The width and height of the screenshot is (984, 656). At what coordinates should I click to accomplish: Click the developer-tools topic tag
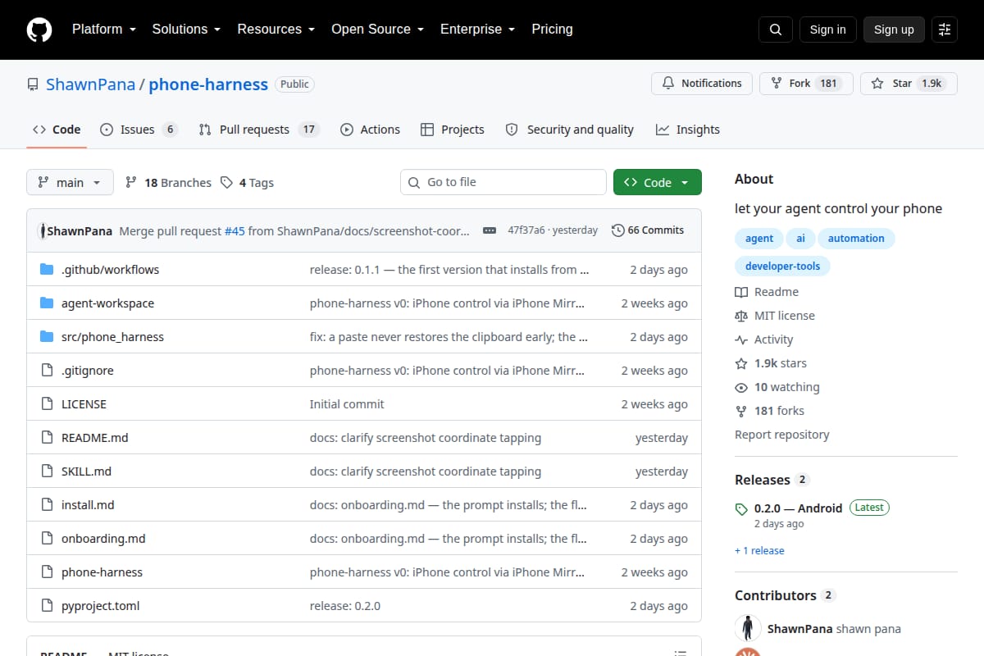[x=782, y=266]
